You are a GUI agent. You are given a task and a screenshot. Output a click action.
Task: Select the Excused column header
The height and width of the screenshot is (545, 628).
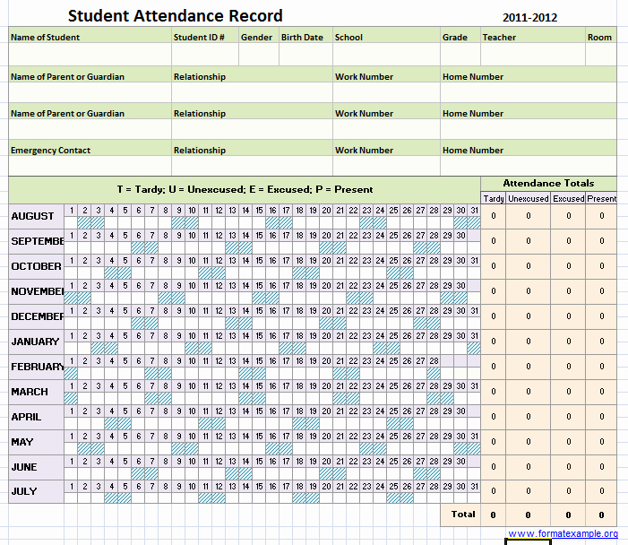(568, 198)
